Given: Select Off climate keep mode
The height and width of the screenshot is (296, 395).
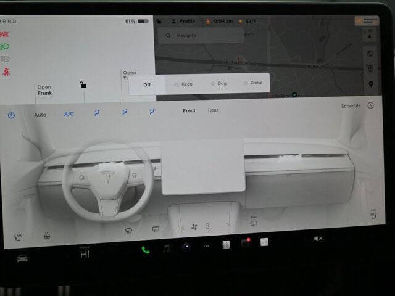Looking at the screenshot, I should tap(147, 85).
